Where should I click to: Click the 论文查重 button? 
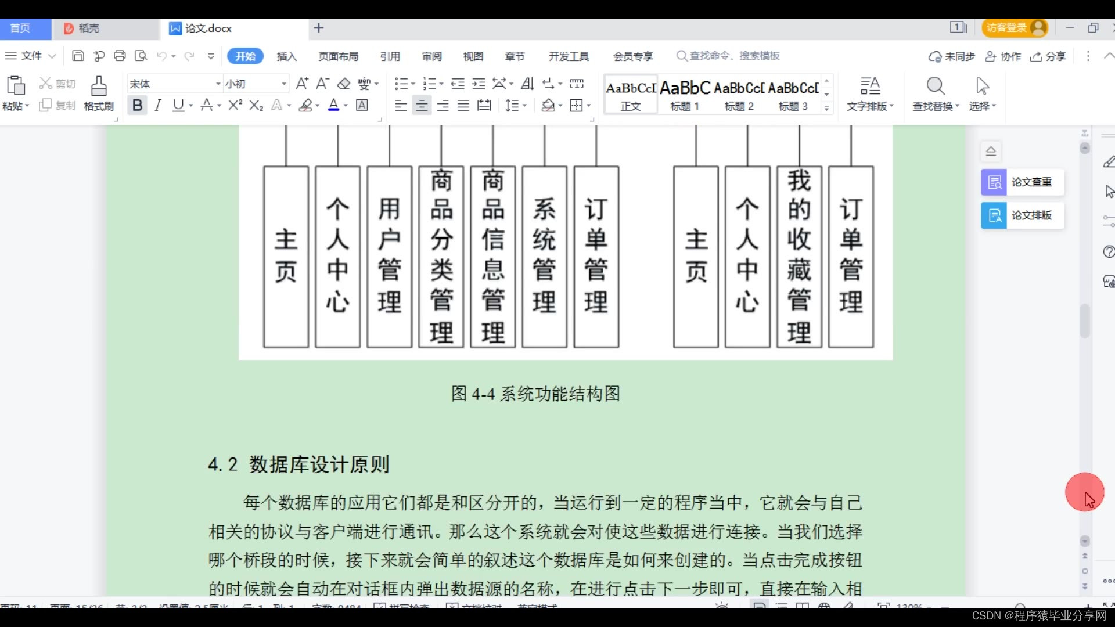click(1022, 182)
